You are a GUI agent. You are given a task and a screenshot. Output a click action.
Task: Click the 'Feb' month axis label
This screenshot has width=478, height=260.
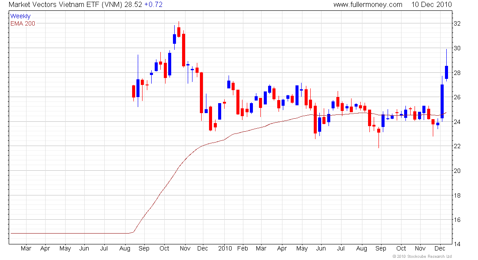coord(242,248)
